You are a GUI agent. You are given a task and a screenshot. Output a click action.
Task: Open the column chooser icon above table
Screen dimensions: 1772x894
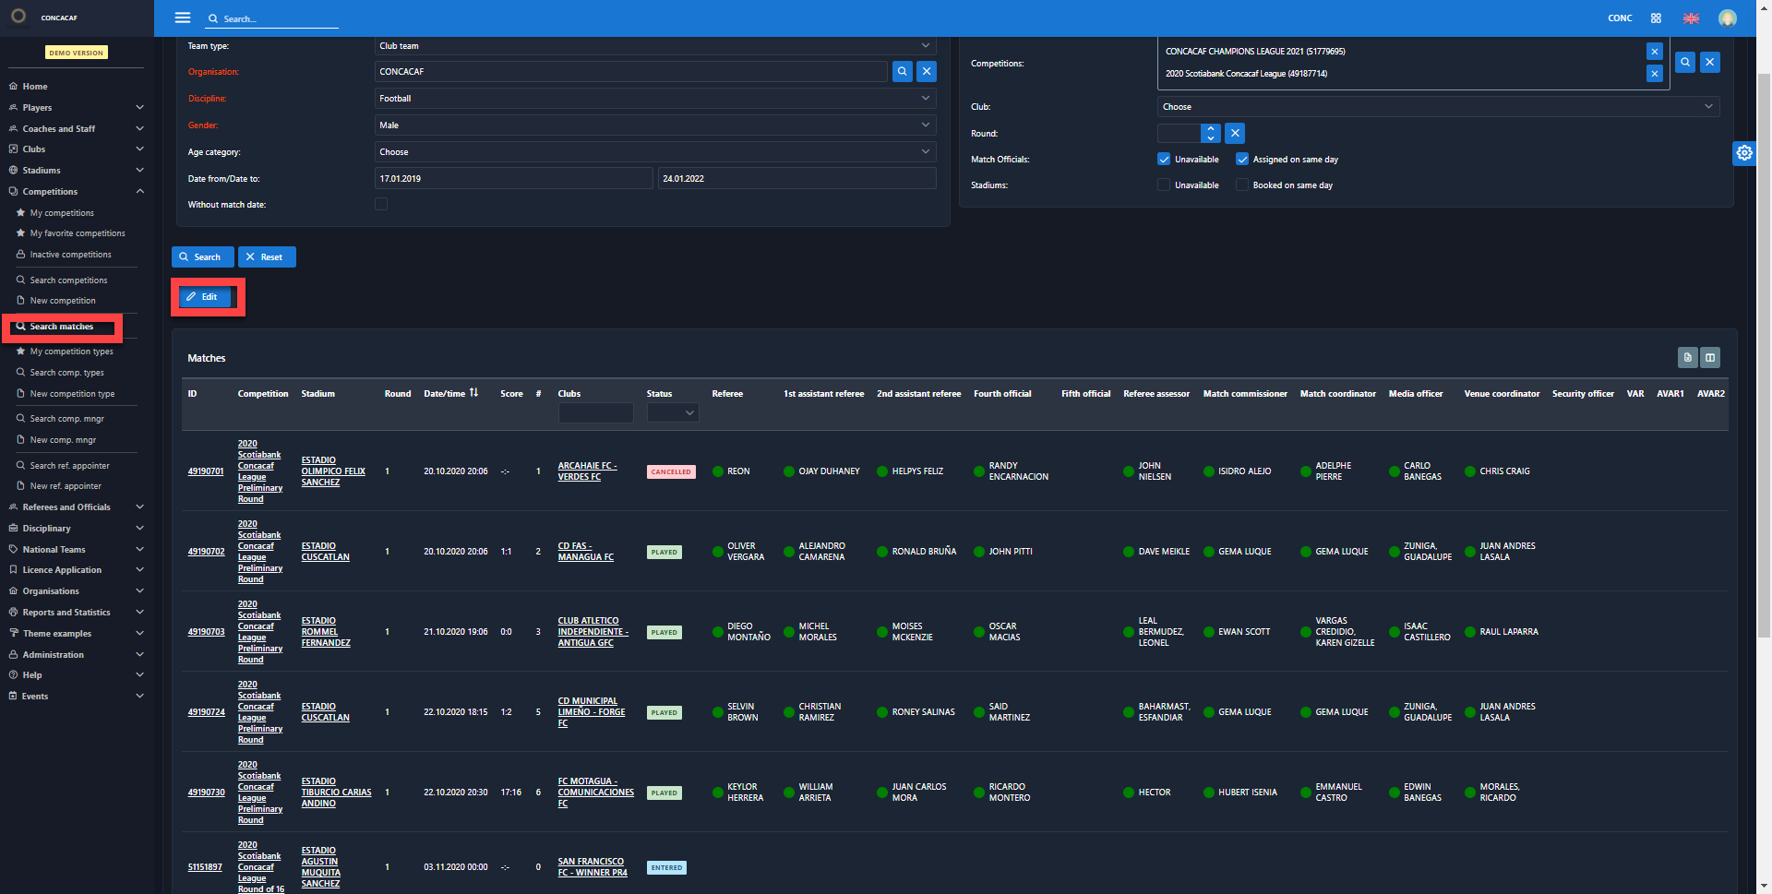coord(1710,358)
